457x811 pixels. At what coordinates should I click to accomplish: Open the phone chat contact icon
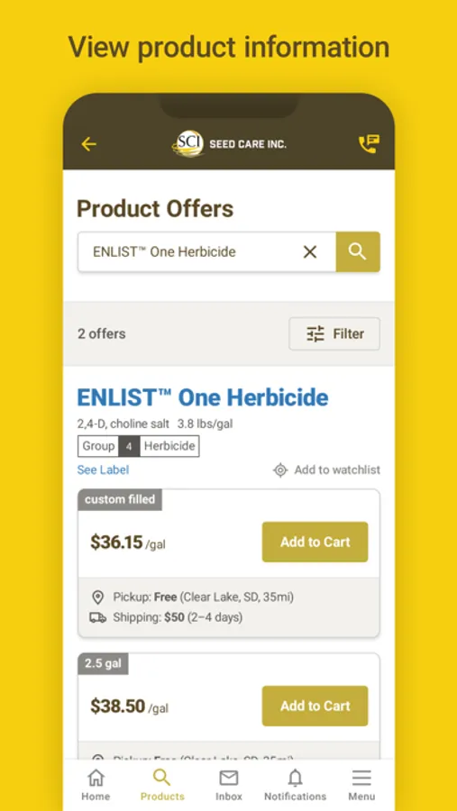coord(369,144)
